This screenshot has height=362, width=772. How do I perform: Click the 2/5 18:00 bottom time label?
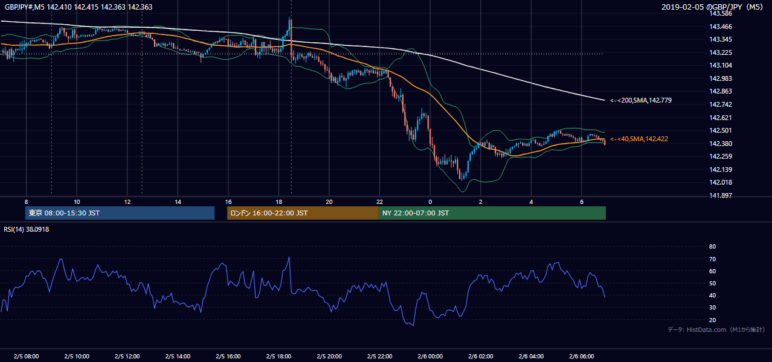tap(278, 356)
